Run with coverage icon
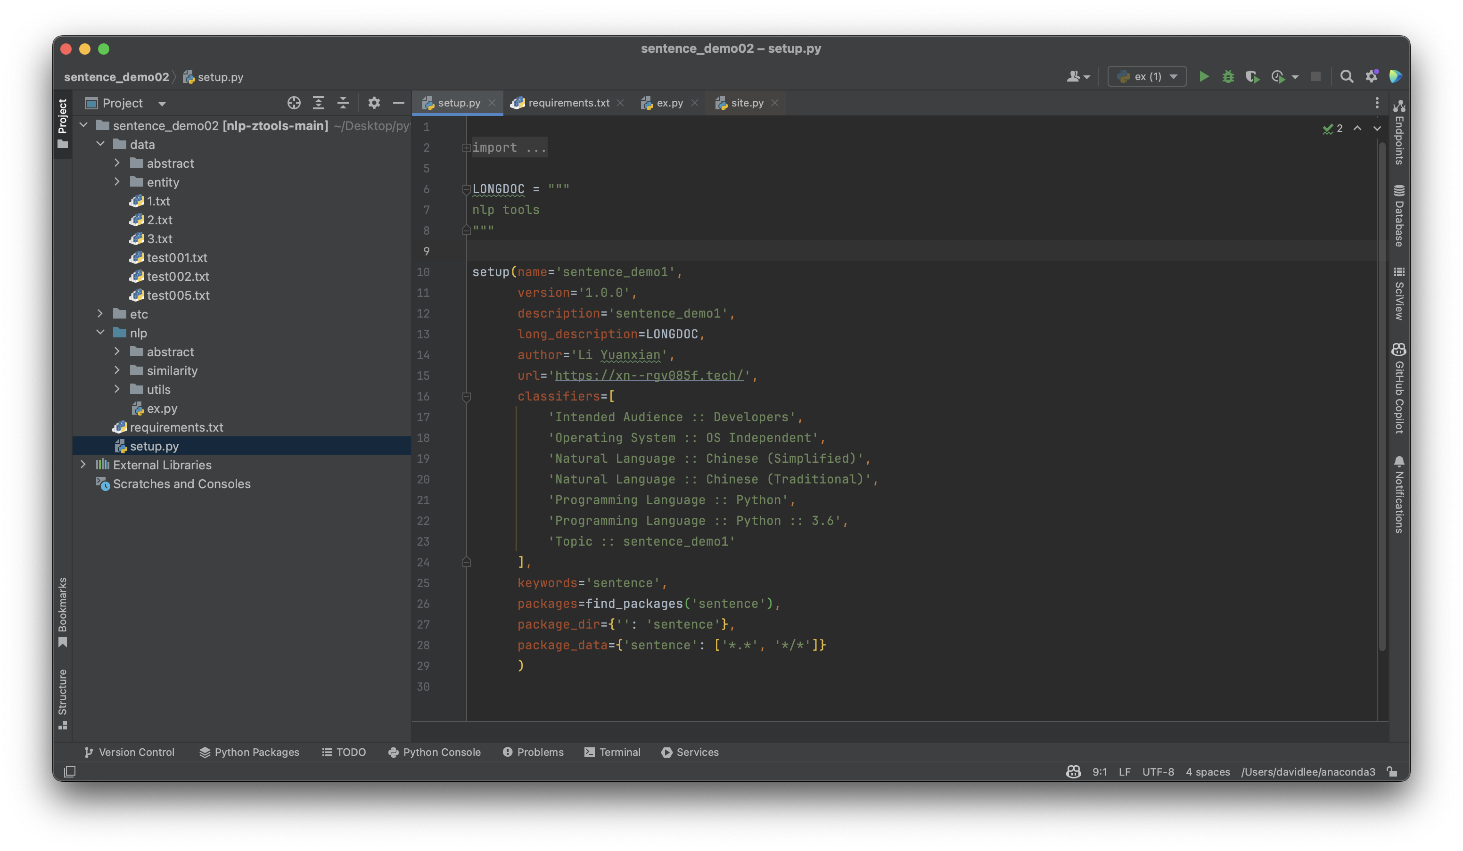The height and width of the screenshot is (851, 1463). tap(1252, 77)
